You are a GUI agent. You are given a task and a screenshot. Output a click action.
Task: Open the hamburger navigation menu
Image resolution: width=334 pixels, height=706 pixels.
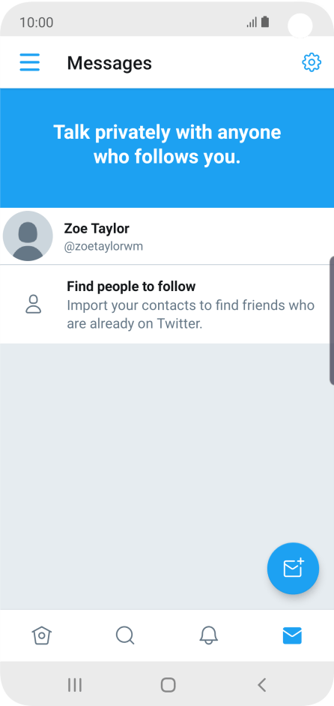[30, 62]
